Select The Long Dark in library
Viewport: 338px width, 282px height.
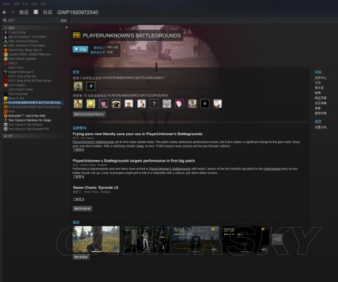33,94
